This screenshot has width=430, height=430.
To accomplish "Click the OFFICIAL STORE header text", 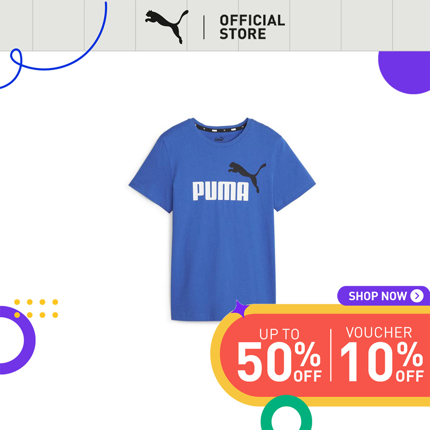I will [x=252, y=27].
